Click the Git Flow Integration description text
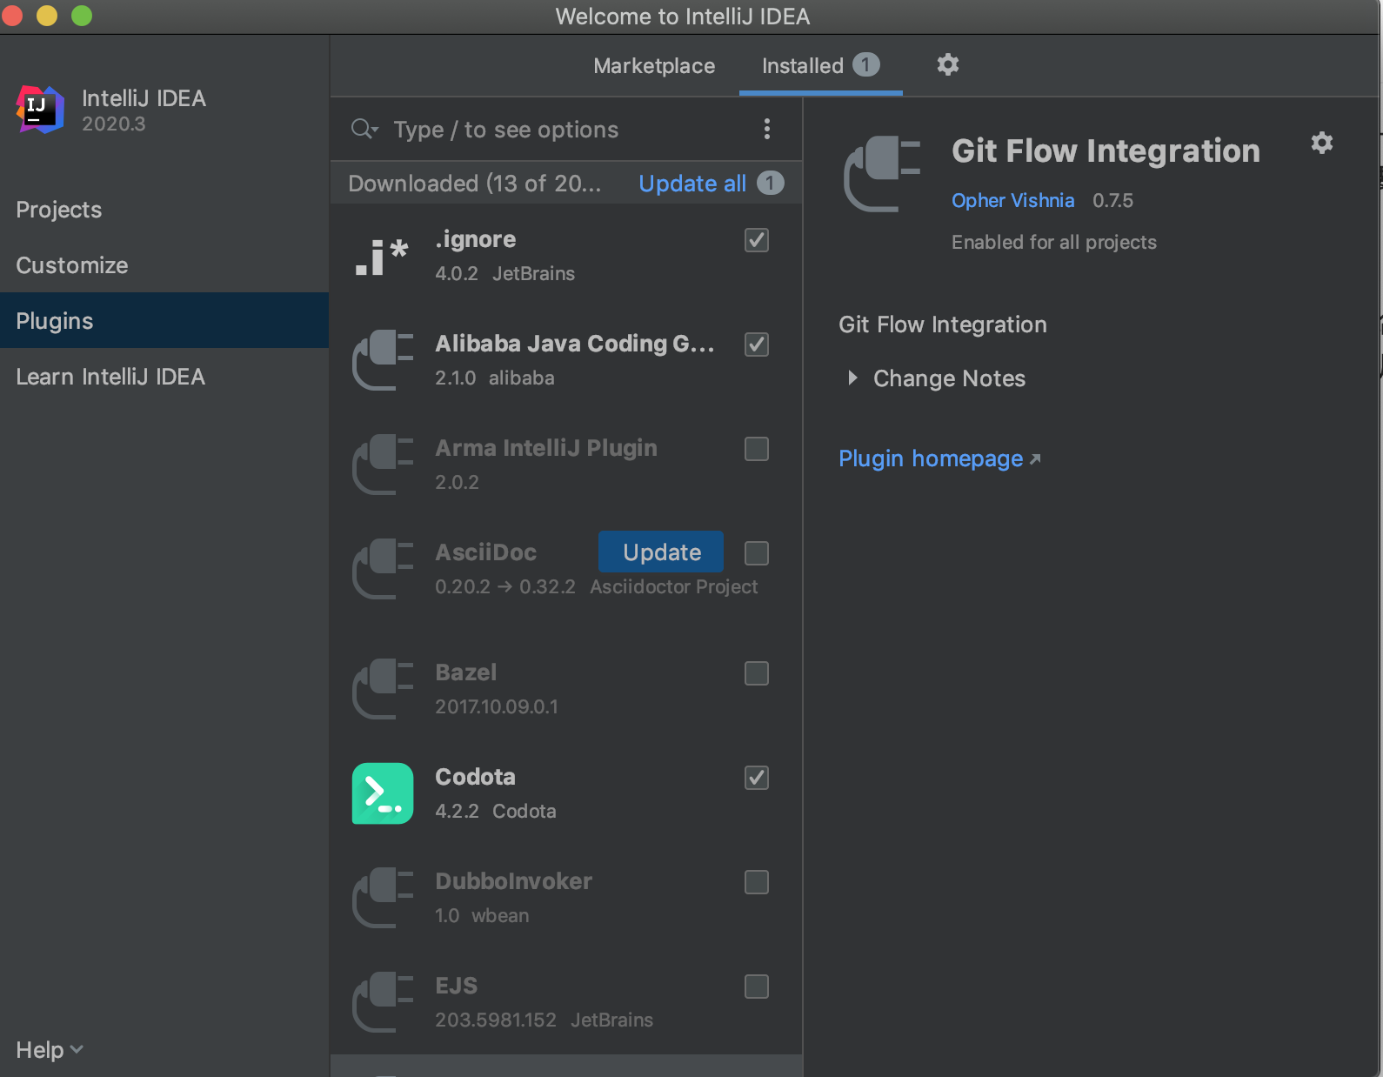1383x1077 pixels. point(942,324)
